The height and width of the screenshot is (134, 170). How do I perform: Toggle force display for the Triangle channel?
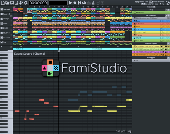click(11, 21)
